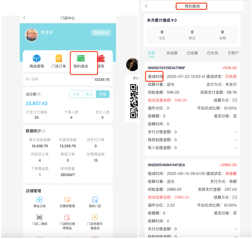252x239 pixels.
Task: Open 门店附近推荐商品 bag icon
Action: point(67,217)
